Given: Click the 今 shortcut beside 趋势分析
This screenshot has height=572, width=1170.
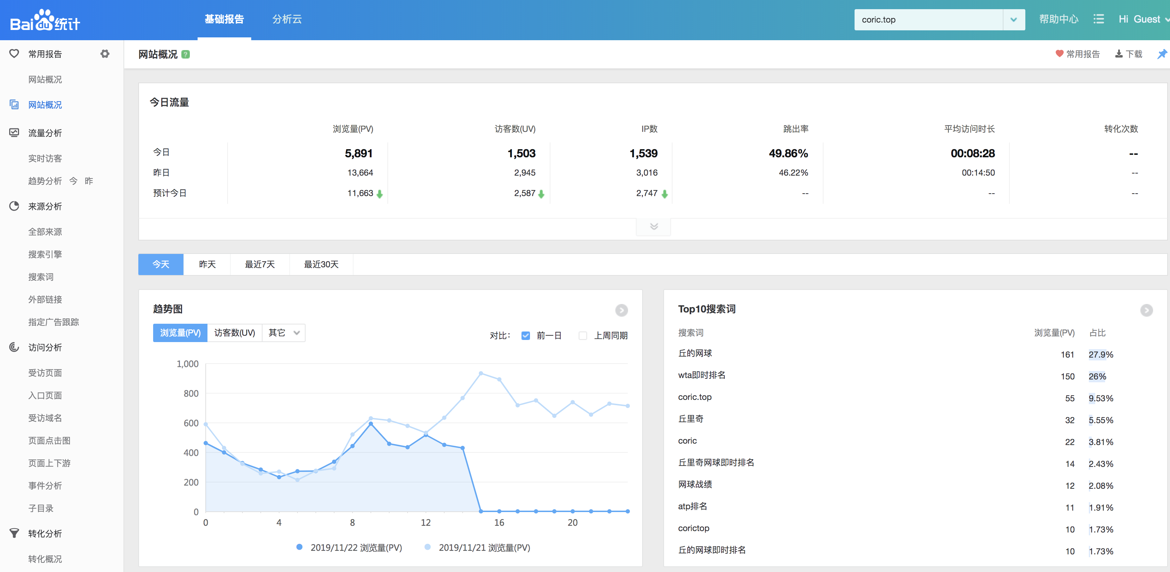Looking at the screenshot, I should point(73,181).
